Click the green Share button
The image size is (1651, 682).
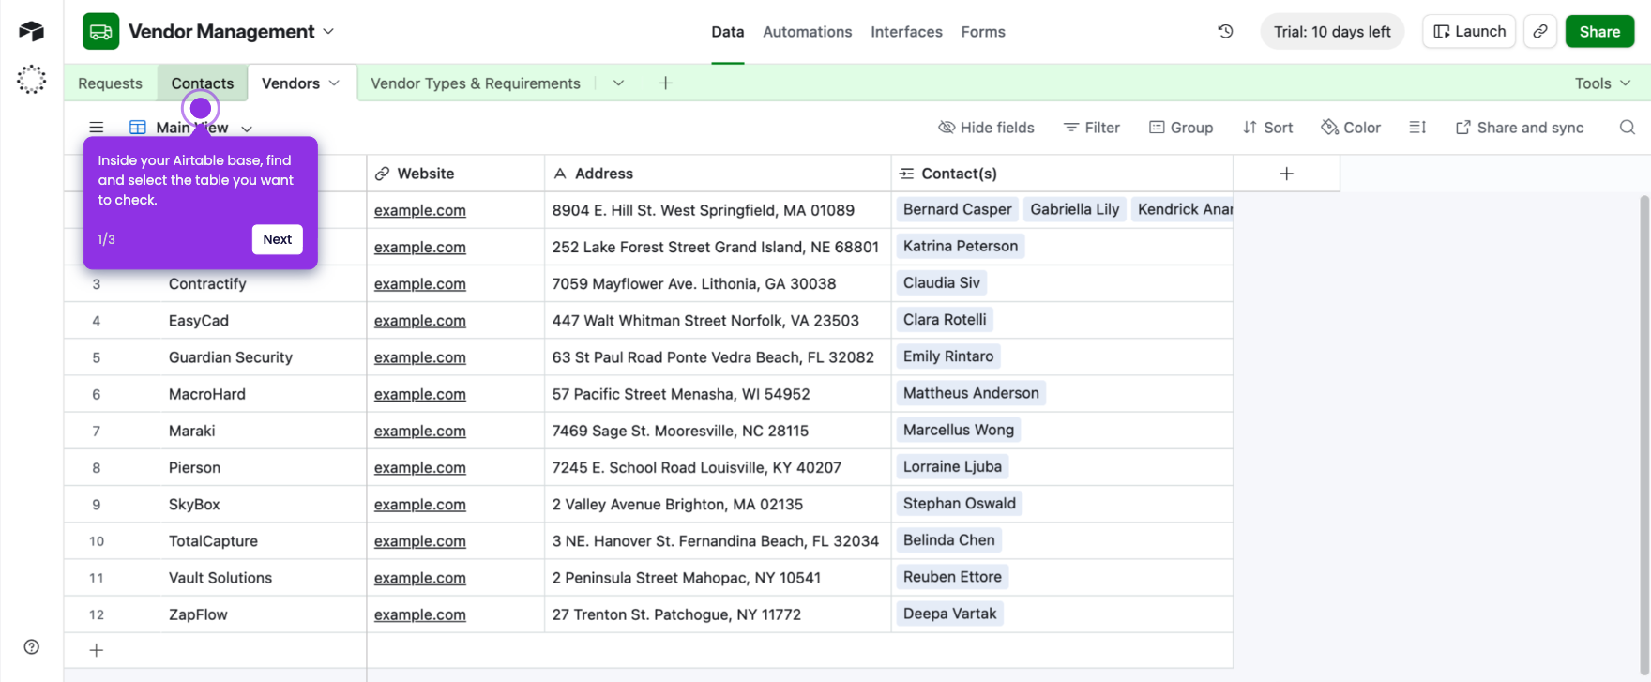coord(1599,31)
